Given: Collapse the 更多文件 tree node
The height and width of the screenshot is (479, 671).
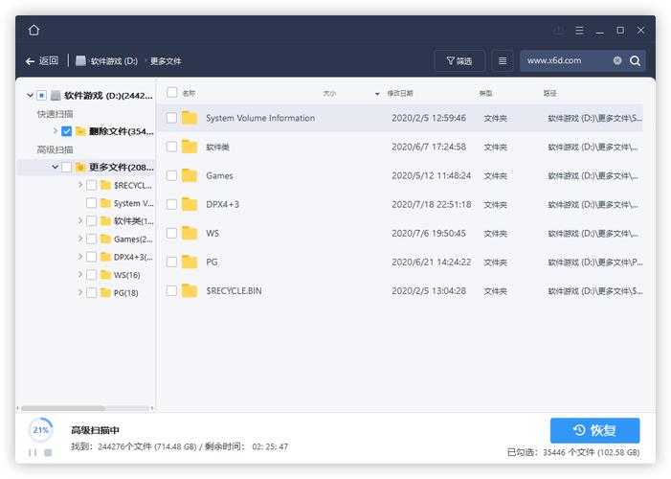Looking at the screenshot, I should [55, 167].
